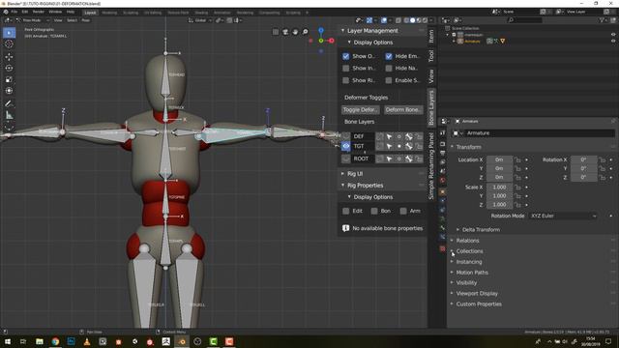
Task: Activate the Rotate tool
Action: click(x=9, y=68)
